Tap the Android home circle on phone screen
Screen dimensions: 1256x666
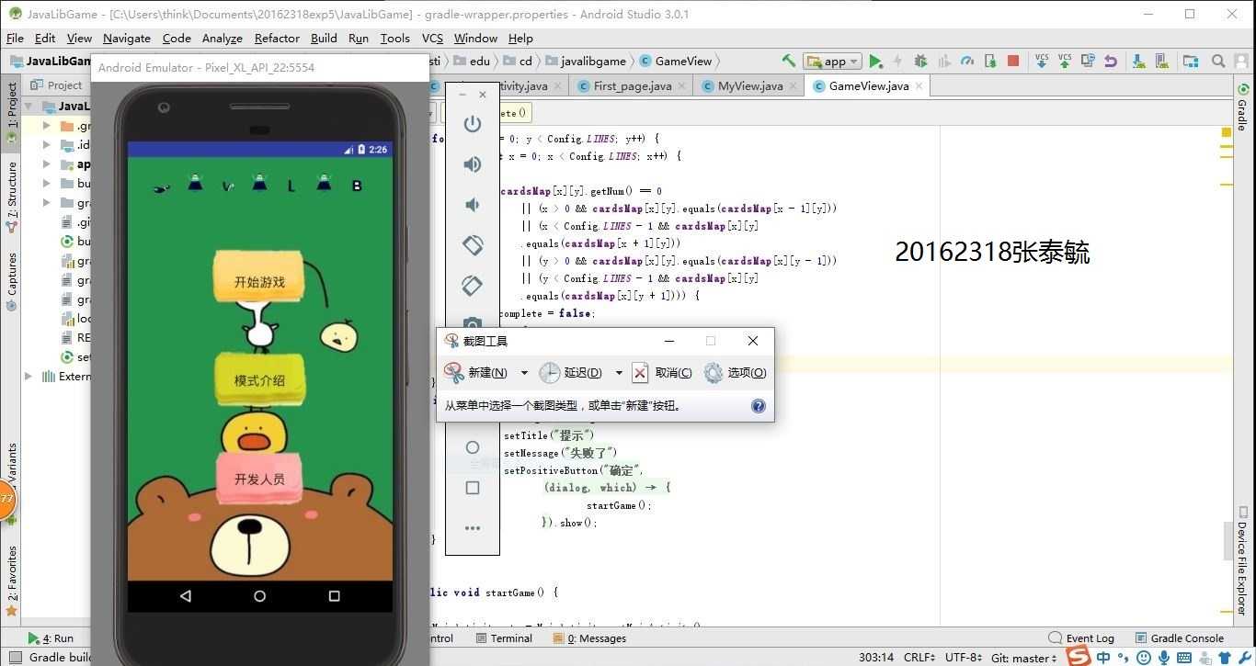[x=259, y=596]
